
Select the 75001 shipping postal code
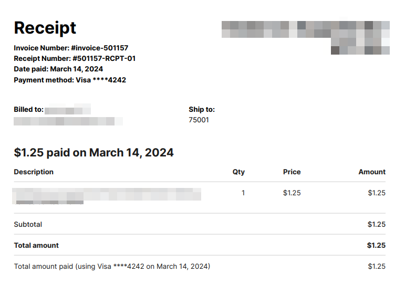(x=199, y=120)
